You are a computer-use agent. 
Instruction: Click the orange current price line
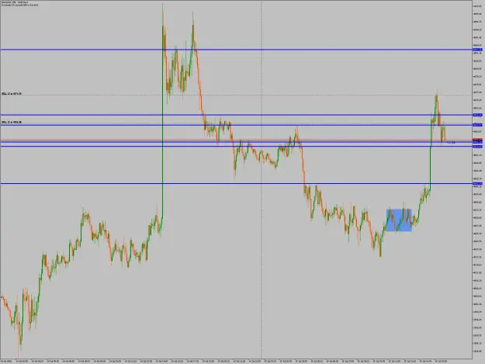tap(237, 140)
